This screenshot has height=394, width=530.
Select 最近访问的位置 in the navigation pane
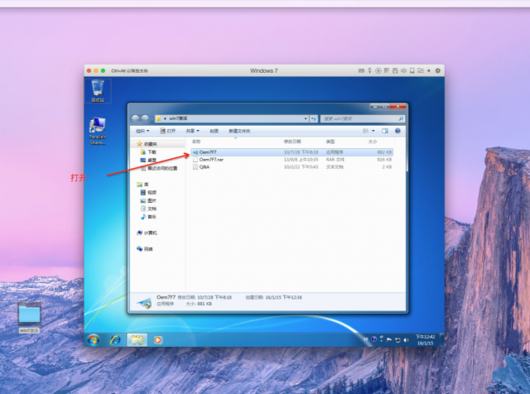[x=159, y=168]
